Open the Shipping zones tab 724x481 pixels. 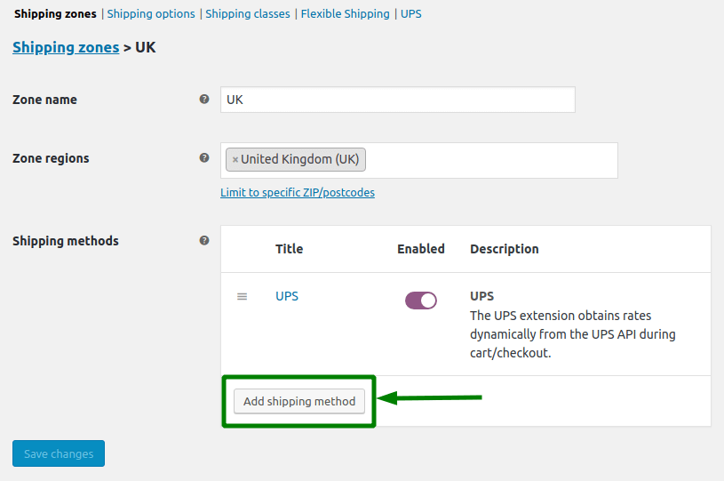coord(55,13)
